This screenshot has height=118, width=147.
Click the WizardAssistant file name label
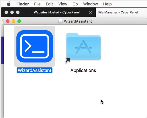[34, 70]
